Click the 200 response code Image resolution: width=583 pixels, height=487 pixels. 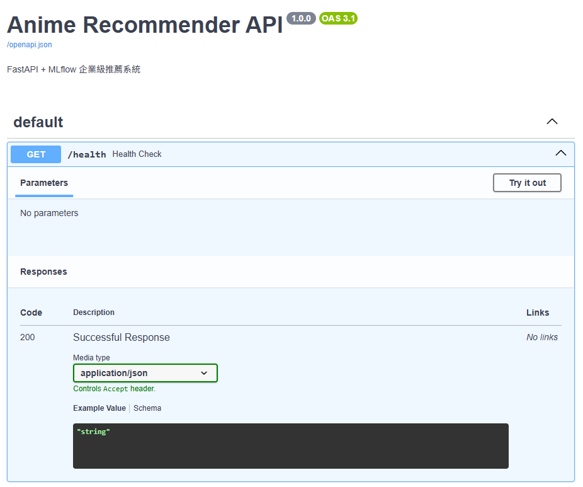(x=28, y=338)
